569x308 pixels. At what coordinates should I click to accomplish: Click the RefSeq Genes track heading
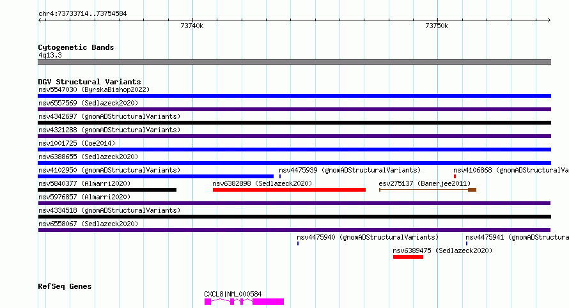pyautogui.click(x=65, y=286)
